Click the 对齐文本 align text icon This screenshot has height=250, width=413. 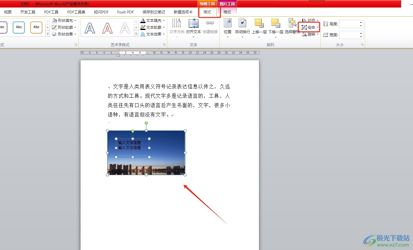[194, 23]
